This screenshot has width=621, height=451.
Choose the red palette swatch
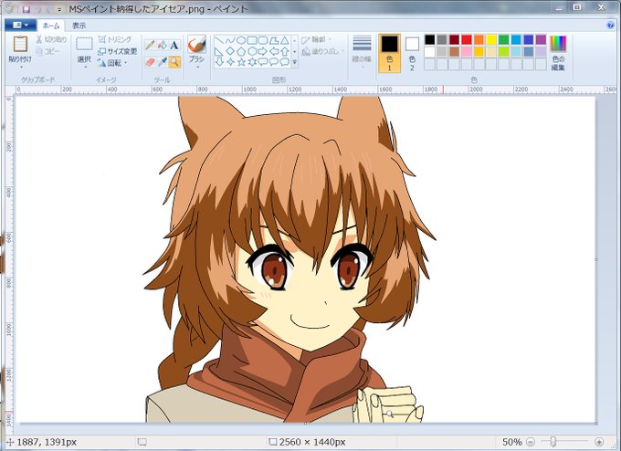pyautogui.click(x=467, y=39)
